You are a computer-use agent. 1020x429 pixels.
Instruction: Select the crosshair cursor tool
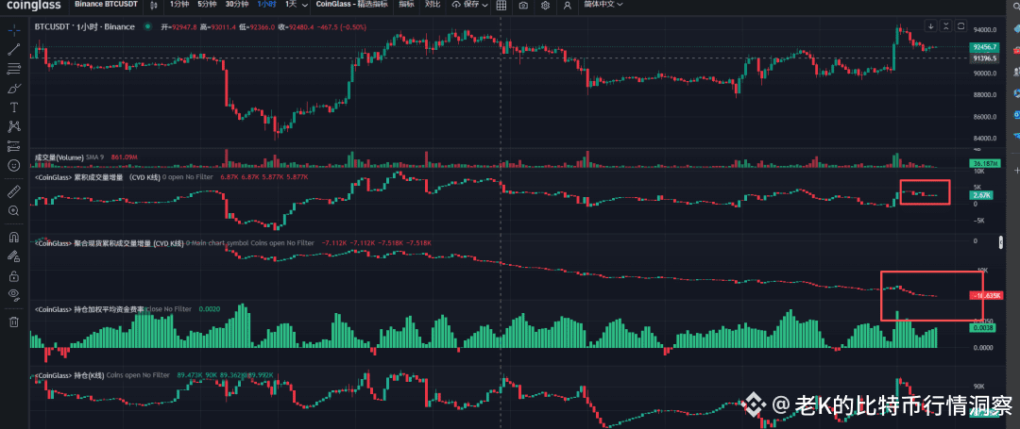(x=13, y=30)
